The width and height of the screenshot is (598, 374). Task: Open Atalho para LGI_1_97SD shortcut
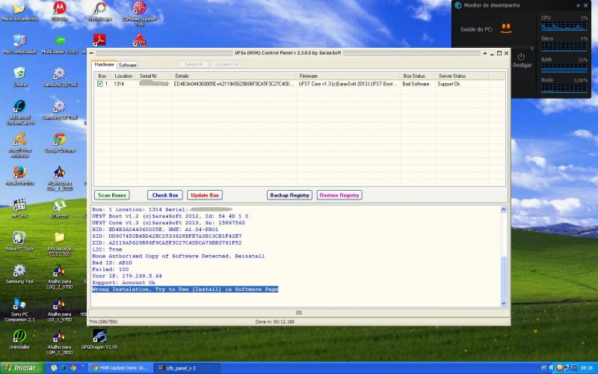60,309
